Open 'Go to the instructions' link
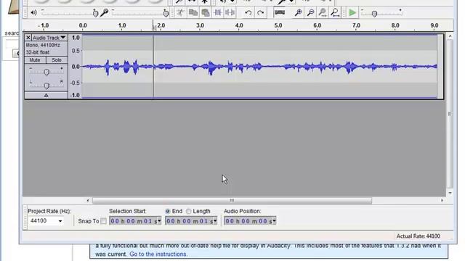Image resolution: width=465 pixels, height=261 pixels. 158,254
